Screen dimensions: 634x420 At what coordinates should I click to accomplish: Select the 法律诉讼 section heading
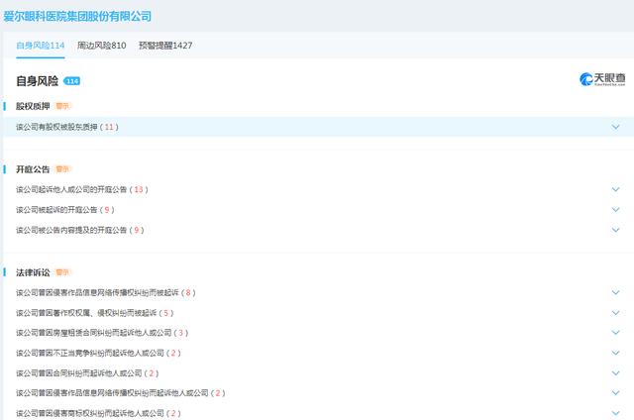pyautogui.click(x=33, y=272)
